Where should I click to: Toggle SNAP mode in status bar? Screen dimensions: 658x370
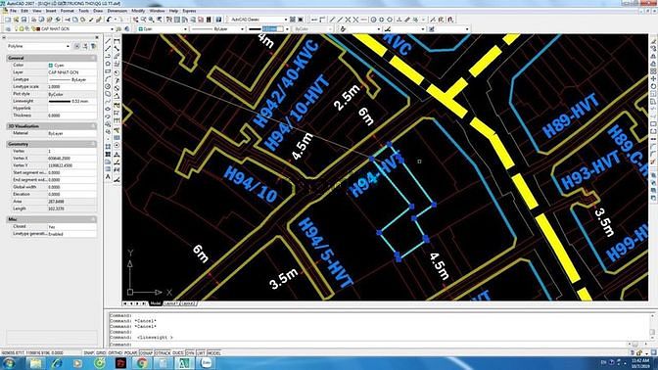[88, 353]
